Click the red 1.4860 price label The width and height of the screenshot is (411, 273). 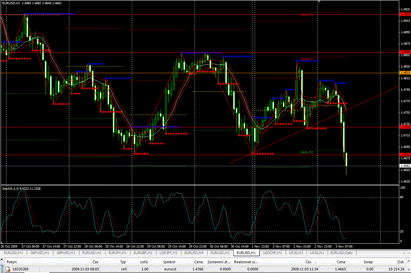[x=405, y=52]
